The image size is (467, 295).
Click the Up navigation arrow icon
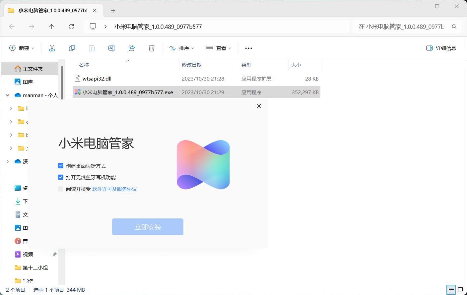pos(51,27)
